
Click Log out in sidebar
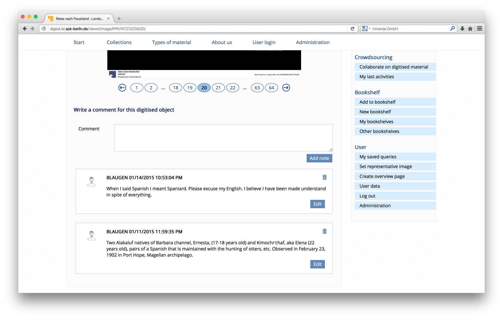tap(395, 196)
